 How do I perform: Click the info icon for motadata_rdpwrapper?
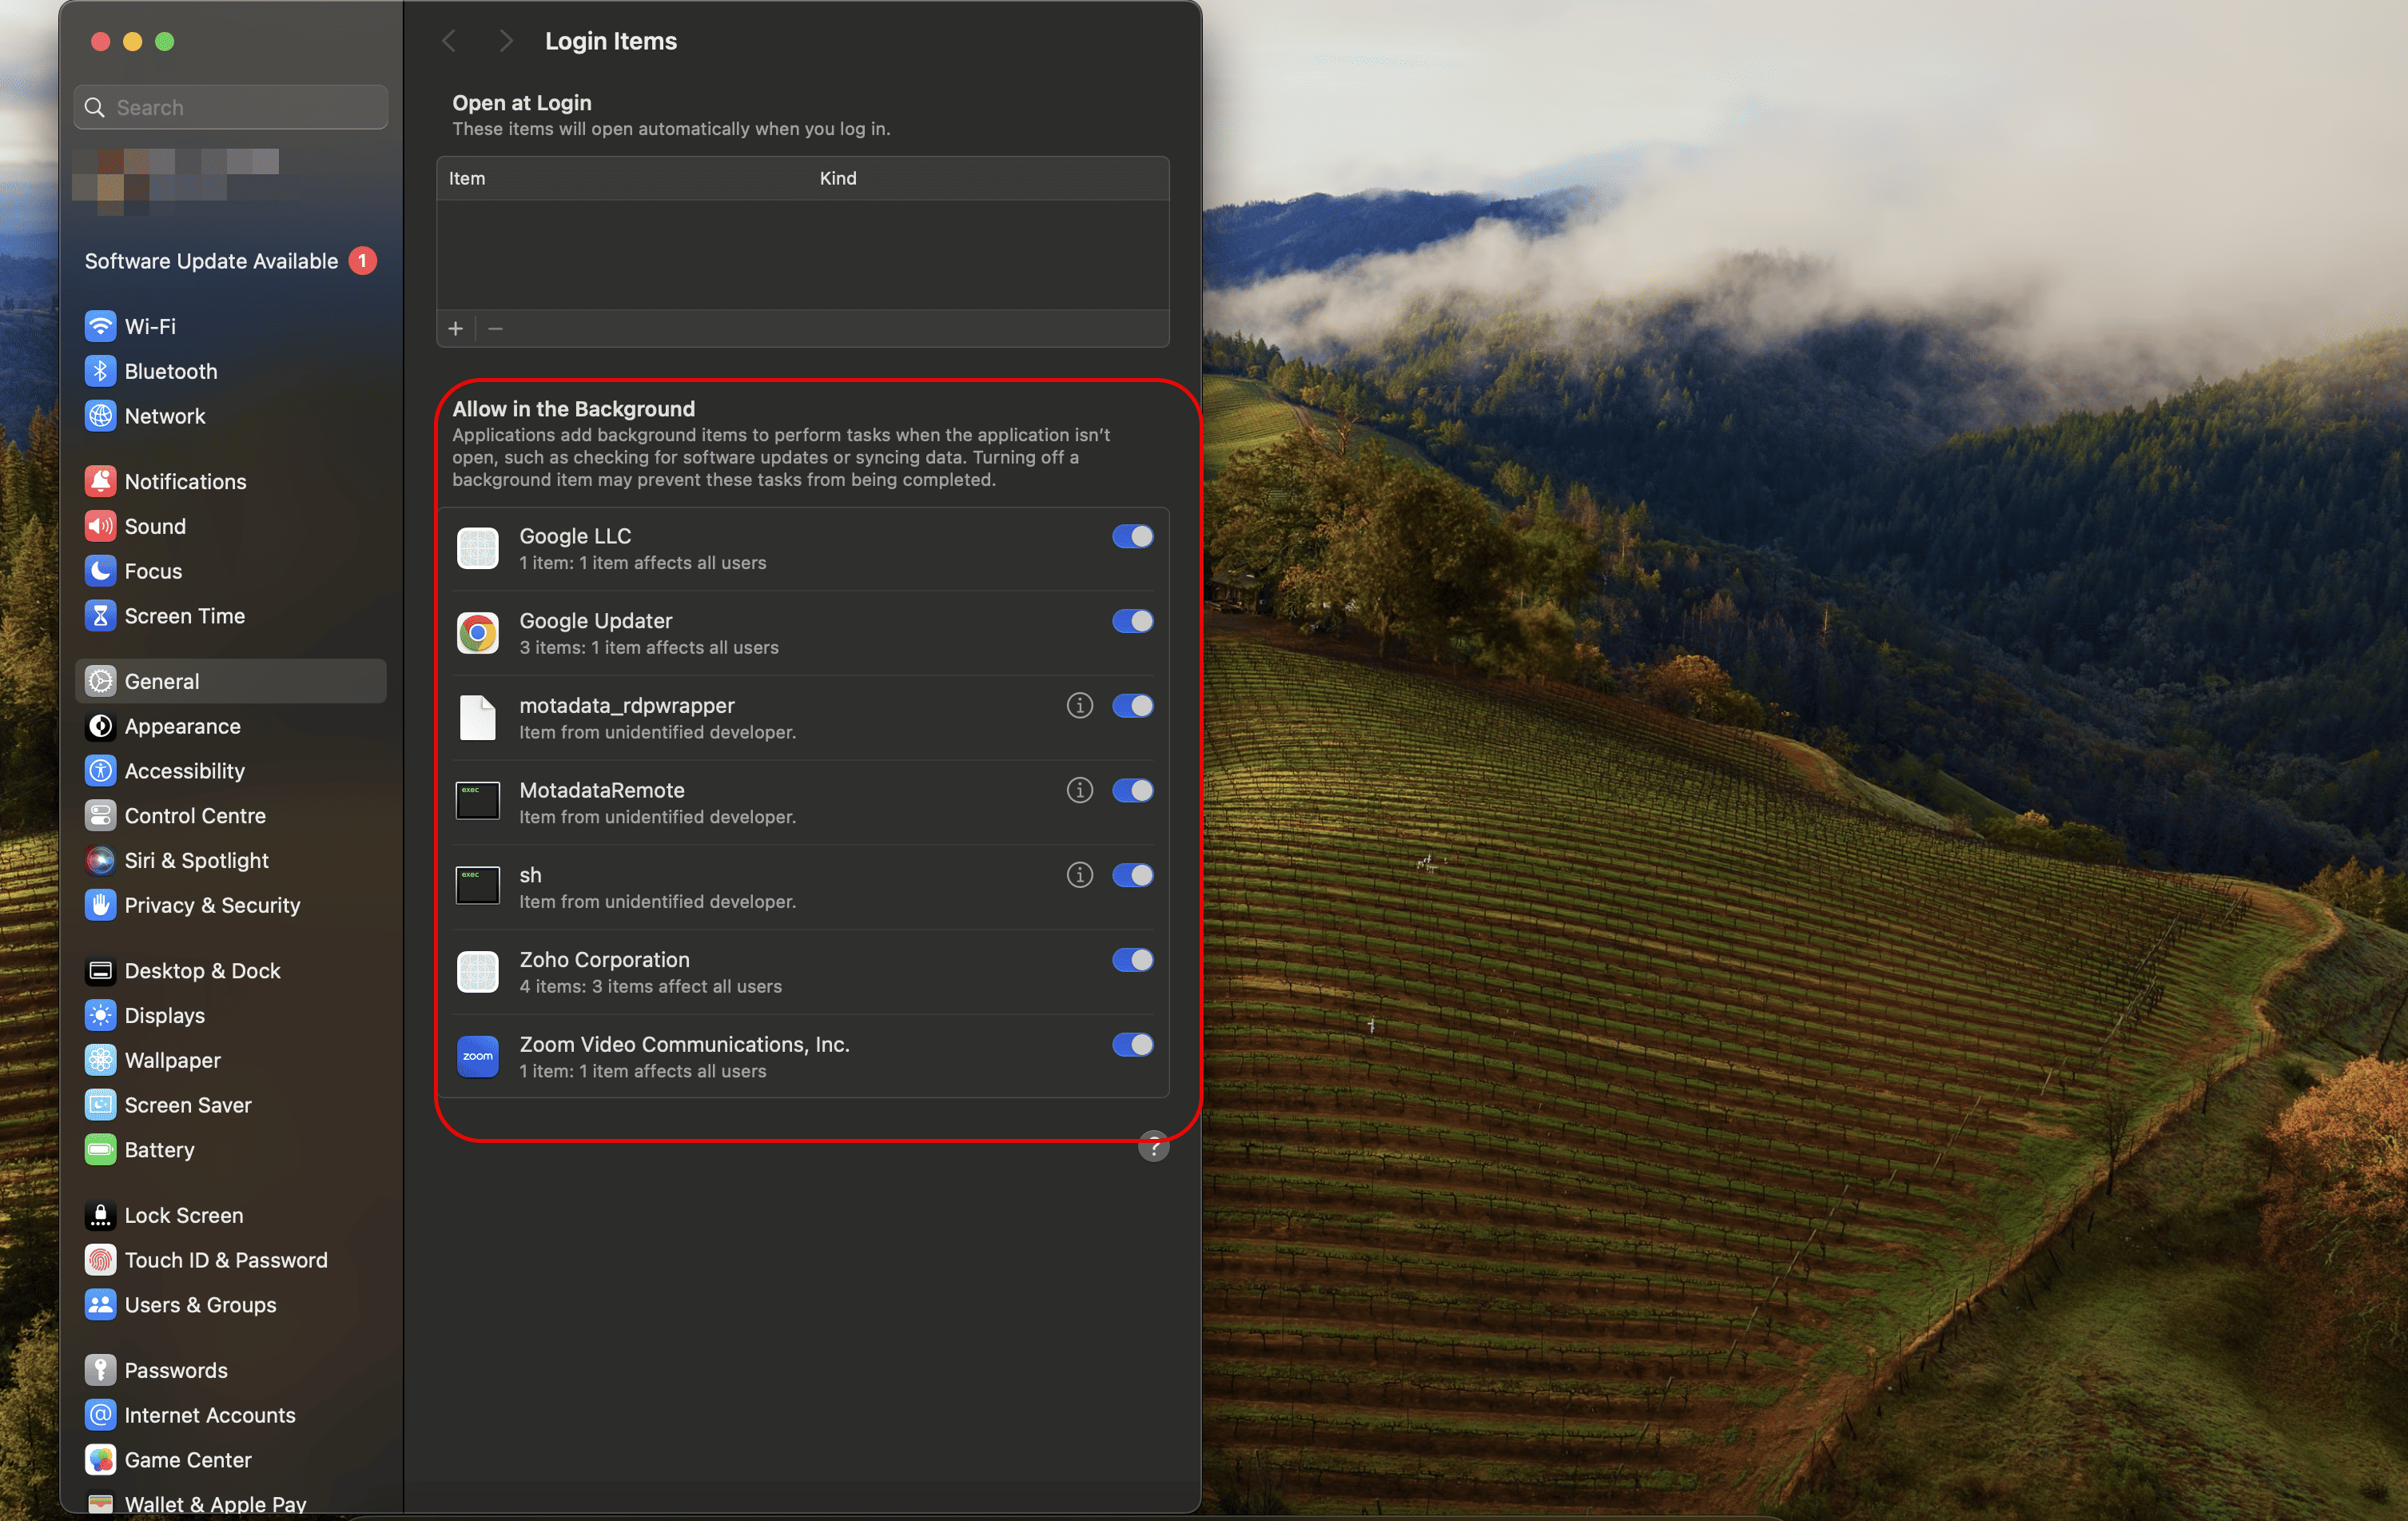click(x=1079, y=705)
